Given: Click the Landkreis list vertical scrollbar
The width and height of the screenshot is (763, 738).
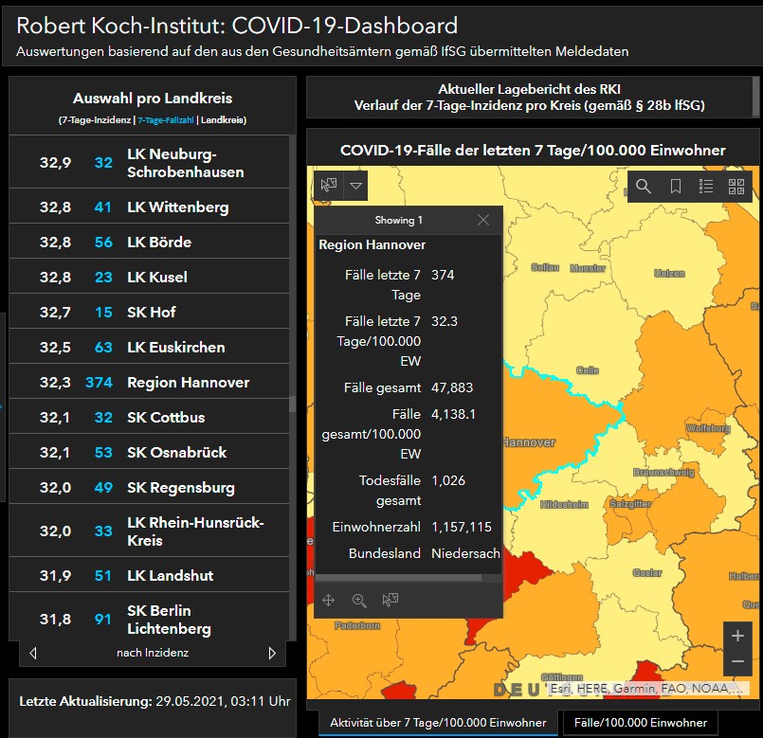Looking at the screenshot, I should tap(293, 404).
